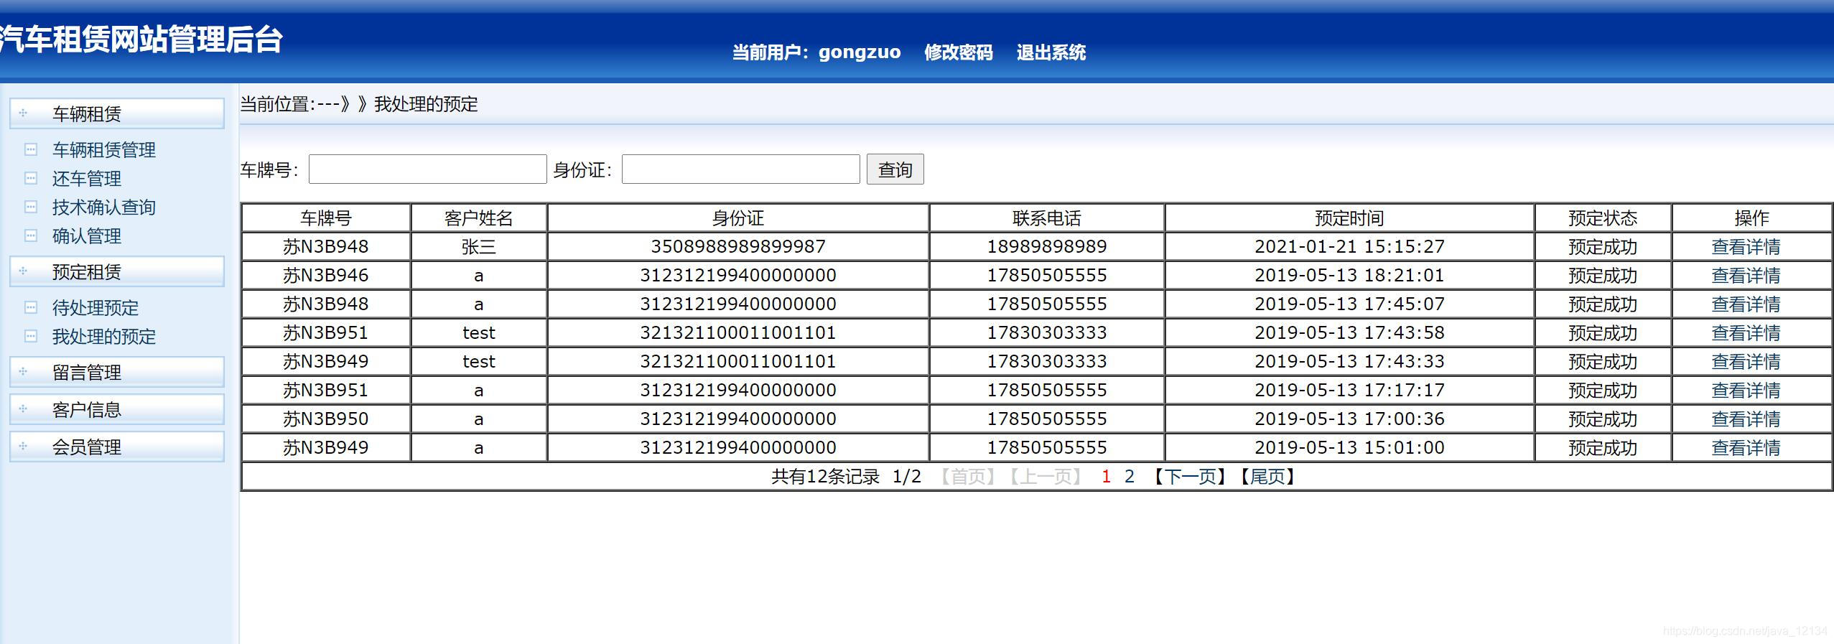The width and height of the screenshot is (1834, 644).
Task: Open 查看详情 for 15:01:00 booking
Action: 1746,448
